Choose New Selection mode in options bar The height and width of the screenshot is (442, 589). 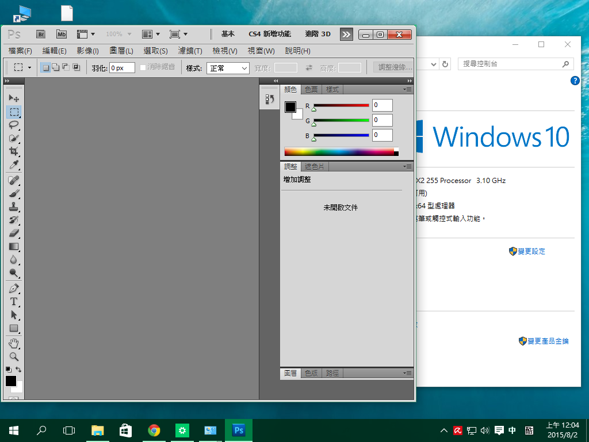45,68
